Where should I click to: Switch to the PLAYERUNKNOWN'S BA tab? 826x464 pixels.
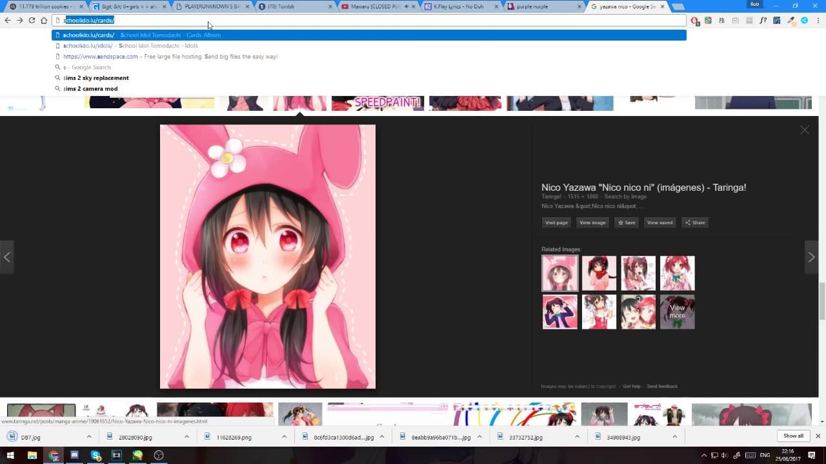click(212, 6)
